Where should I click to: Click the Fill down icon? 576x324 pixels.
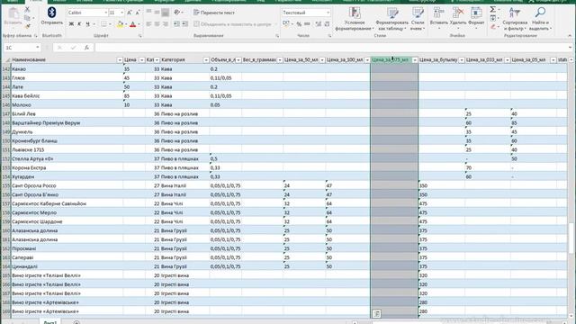[x=492, y=18]
